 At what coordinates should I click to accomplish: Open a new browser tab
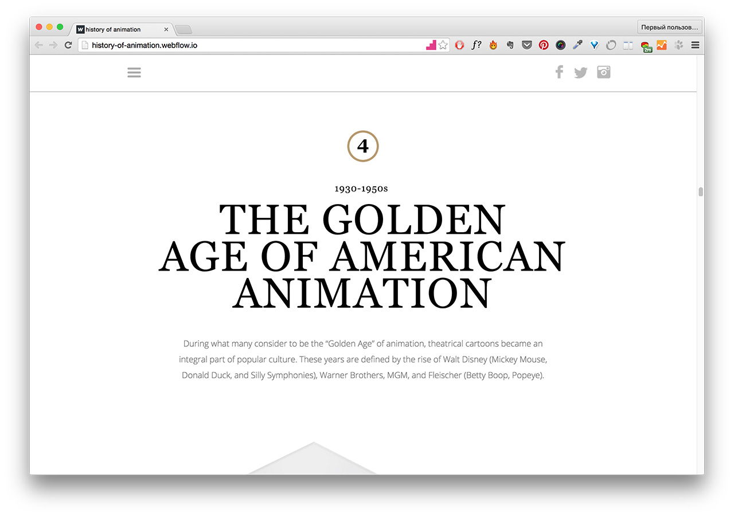click(183, 29)
